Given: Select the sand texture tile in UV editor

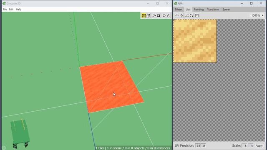Looking at the screenshot, I should 195,41.
